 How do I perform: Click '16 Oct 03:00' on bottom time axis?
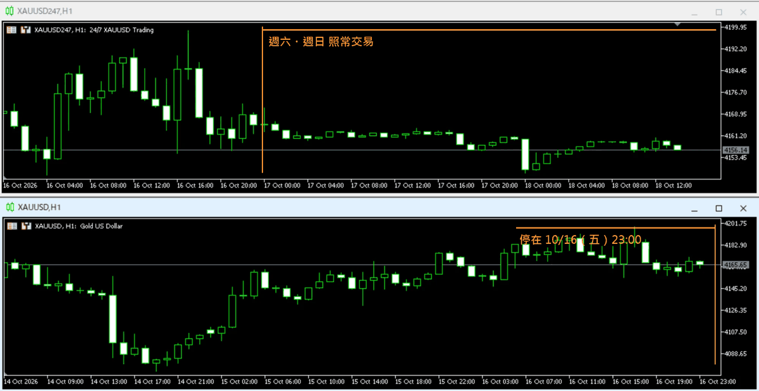500,382
